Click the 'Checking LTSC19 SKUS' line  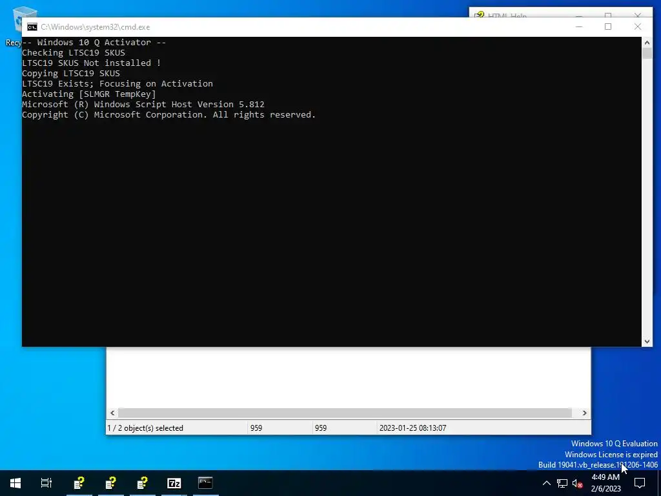click(x=74, y=53)
